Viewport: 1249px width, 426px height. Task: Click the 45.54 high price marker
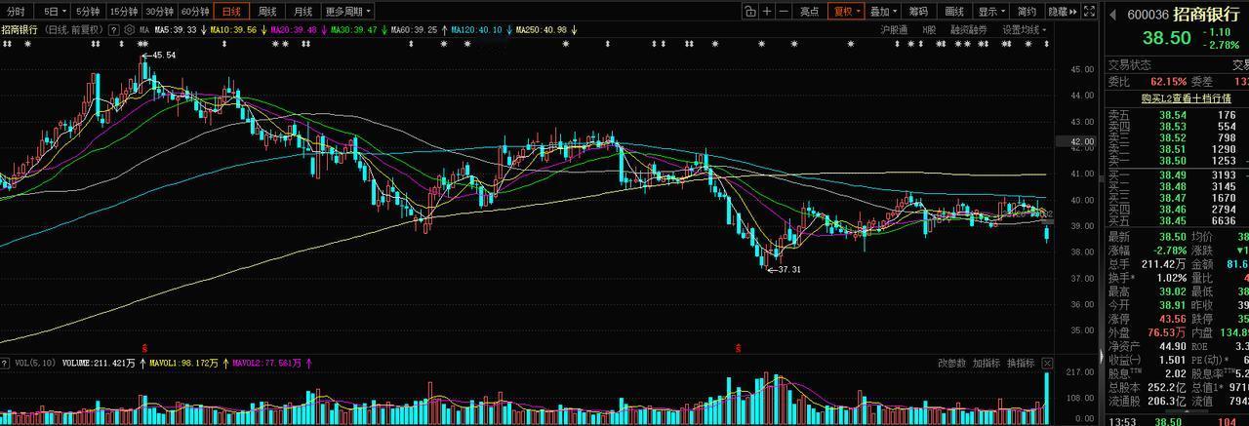click(164, 56)
